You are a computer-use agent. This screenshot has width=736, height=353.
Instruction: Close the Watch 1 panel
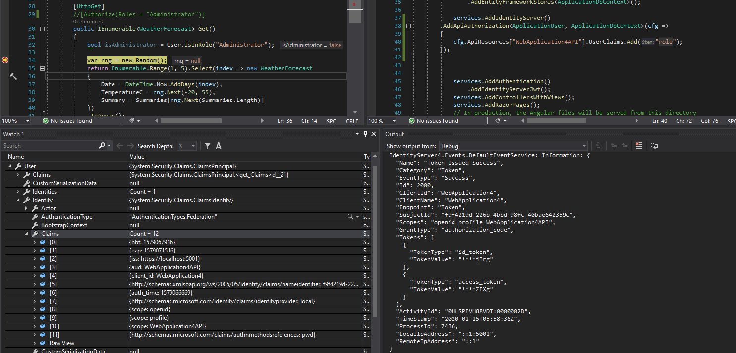coord(374,134)
